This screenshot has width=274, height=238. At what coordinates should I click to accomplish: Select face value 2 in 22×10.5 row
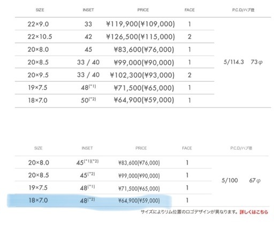pos(189,37)
